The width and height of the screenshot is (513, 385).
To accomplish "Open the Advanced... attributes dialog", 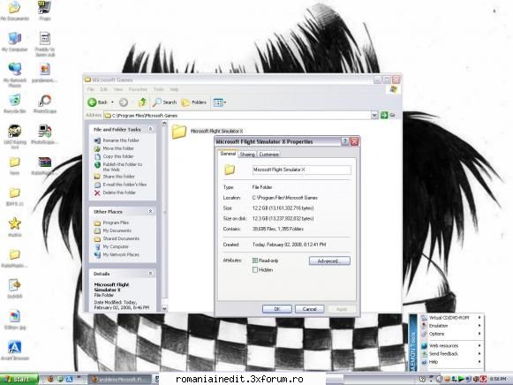I will [329, 260].
